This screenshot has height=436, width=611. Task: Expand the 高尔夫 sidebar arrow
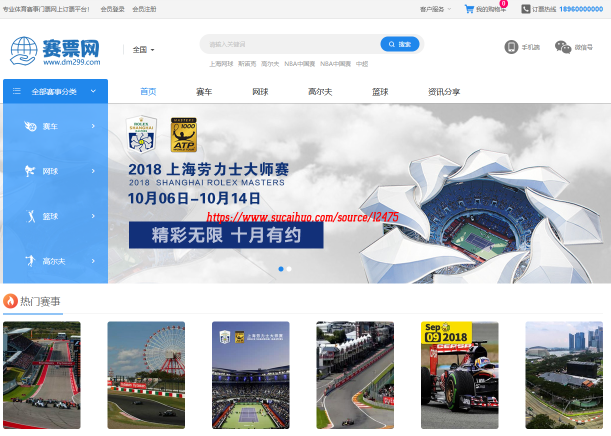(x=93, y=261)
